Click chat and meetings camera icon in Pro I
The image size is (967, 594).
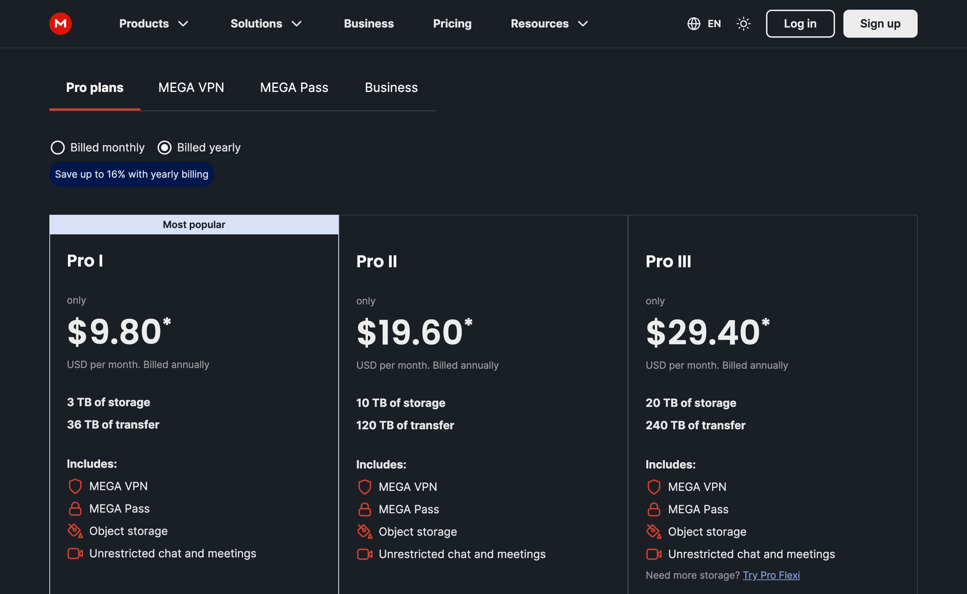point(75,553)
